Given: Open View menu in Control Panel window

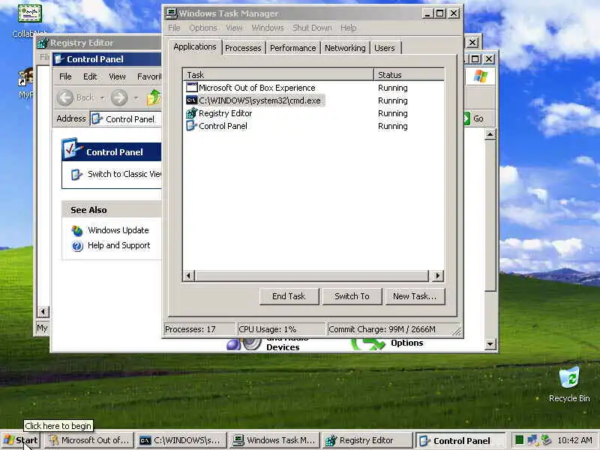Looking at the screenshot, I should [x=117, y=77].
